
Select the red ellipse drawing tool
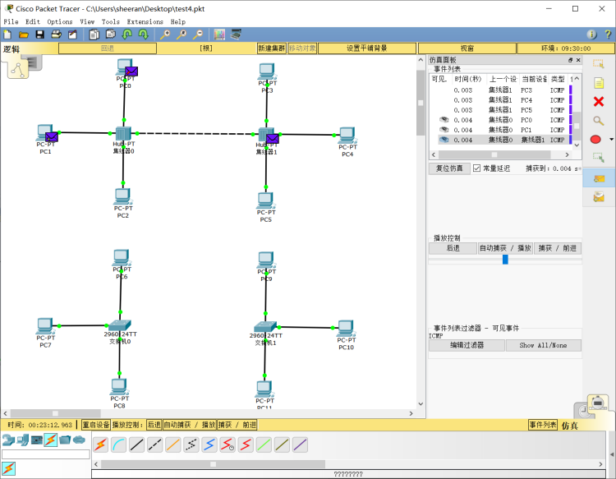[595, 139]
